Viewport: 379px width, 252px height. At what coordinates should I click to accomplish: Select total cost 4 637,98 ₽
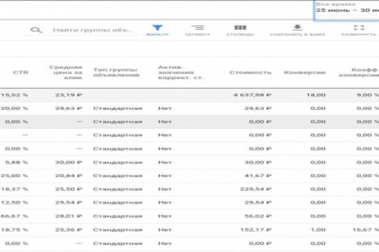pos(252,95)
